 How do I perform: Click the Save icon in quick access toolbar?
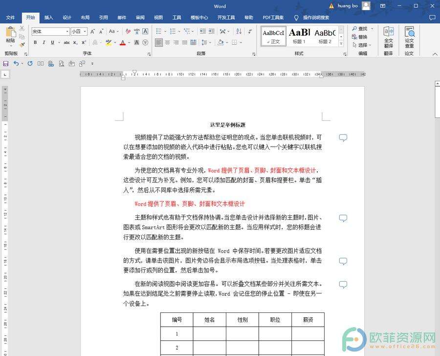coord(5,64)
